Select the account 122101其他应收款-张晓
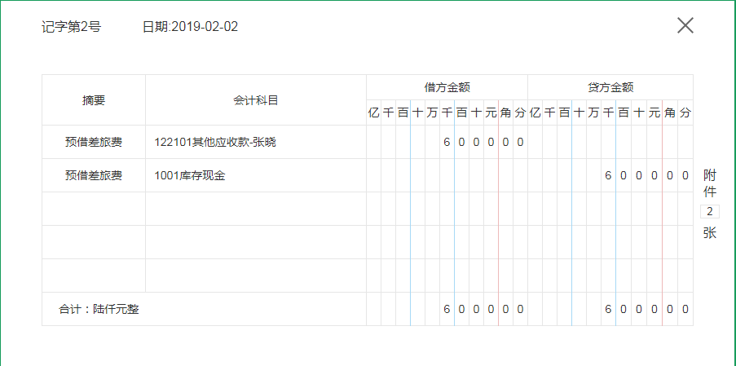Screen dimensions: 736x366 click(x=215, y=142)
